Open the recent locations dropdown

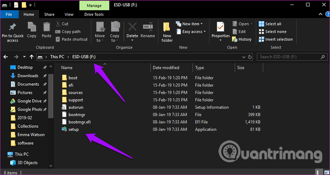[25, 57]
